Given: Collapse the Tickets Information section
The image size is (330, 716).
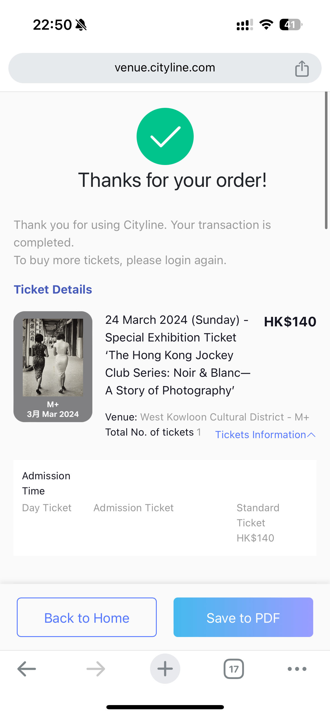Looking at the screenshot, I should (265, 434).
